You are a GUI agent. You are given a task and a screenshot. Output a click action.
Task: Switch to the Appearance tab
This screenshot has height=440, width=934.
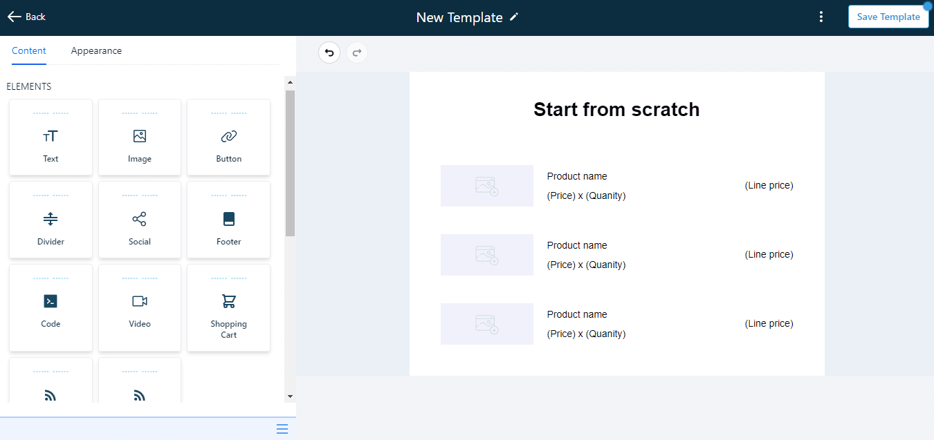(x=96, y=50)
